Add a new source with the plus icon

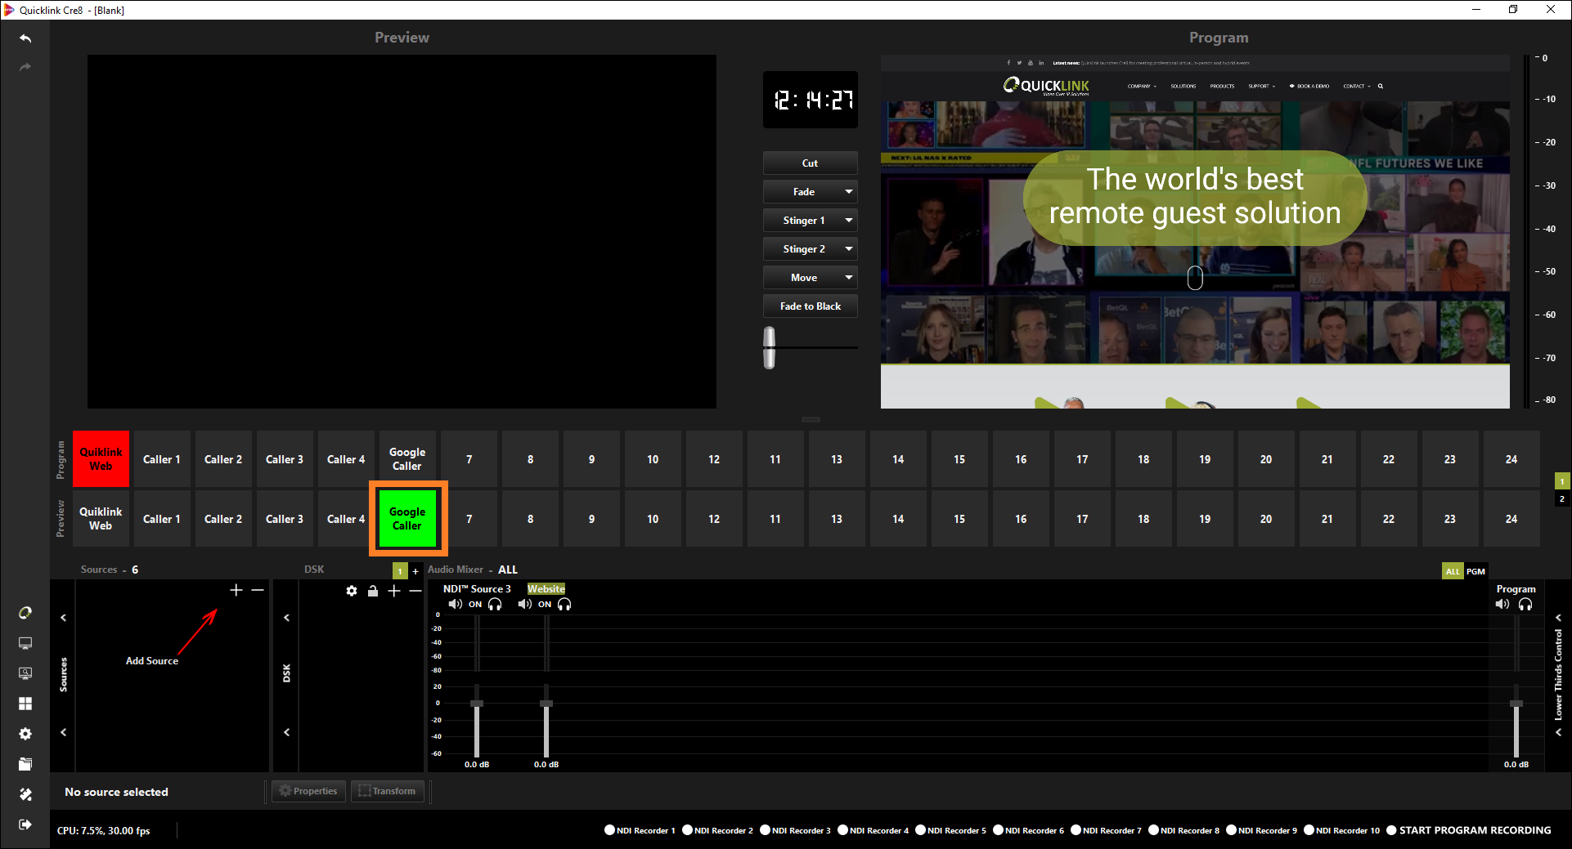pos(236,590)
